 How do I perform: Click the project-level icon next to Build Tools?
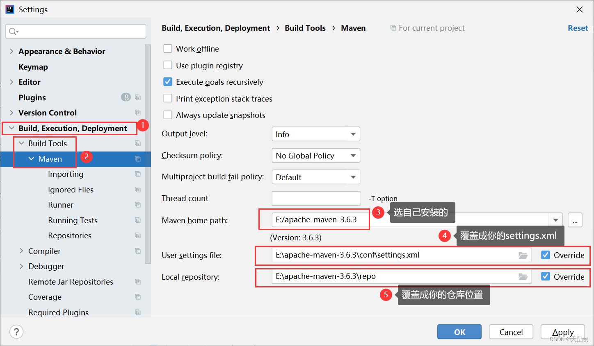pos(138,143)
